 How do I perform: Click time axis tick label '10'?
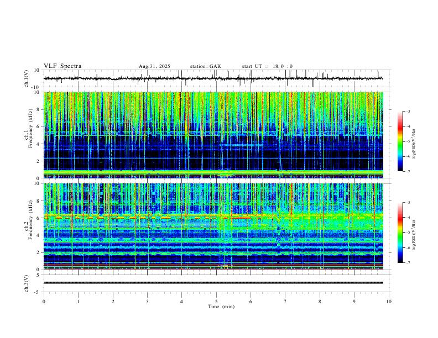tap(389, 302)
